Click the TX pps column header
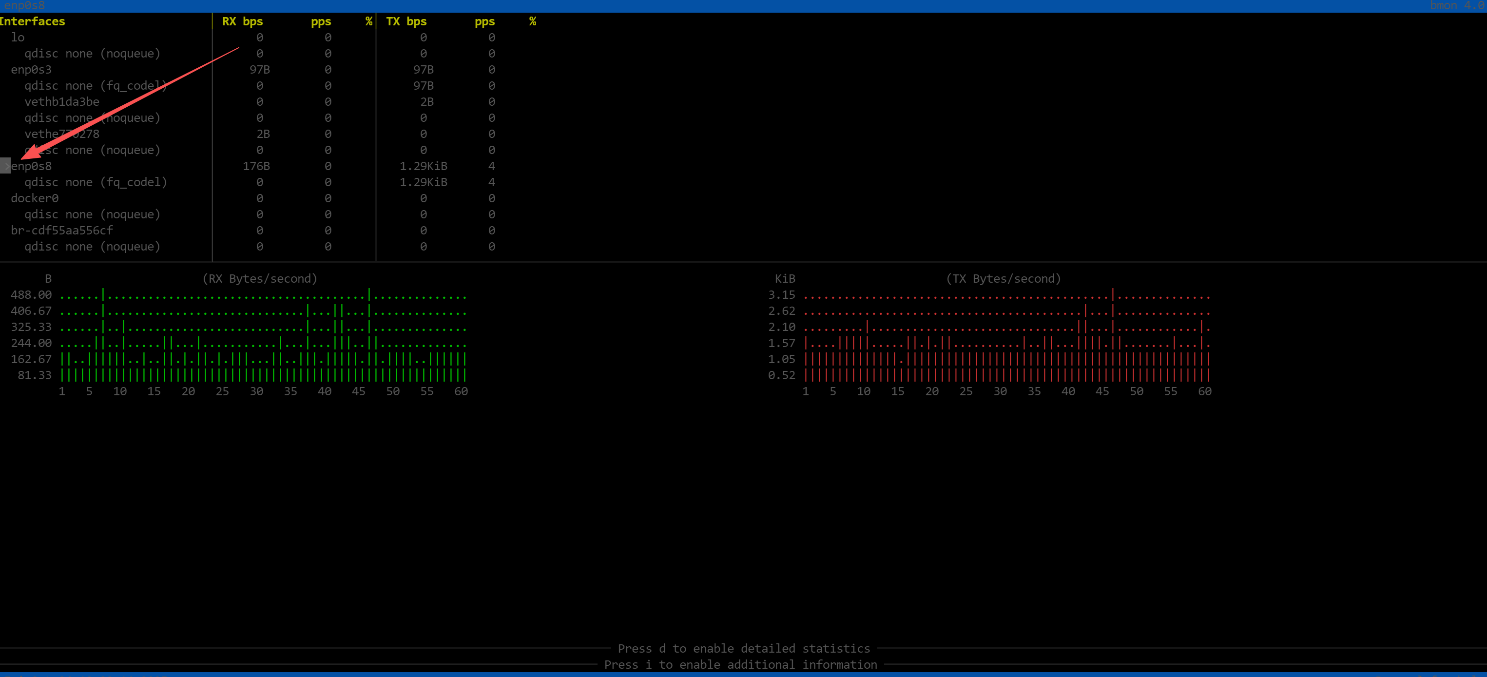 [x=484, y=21]
